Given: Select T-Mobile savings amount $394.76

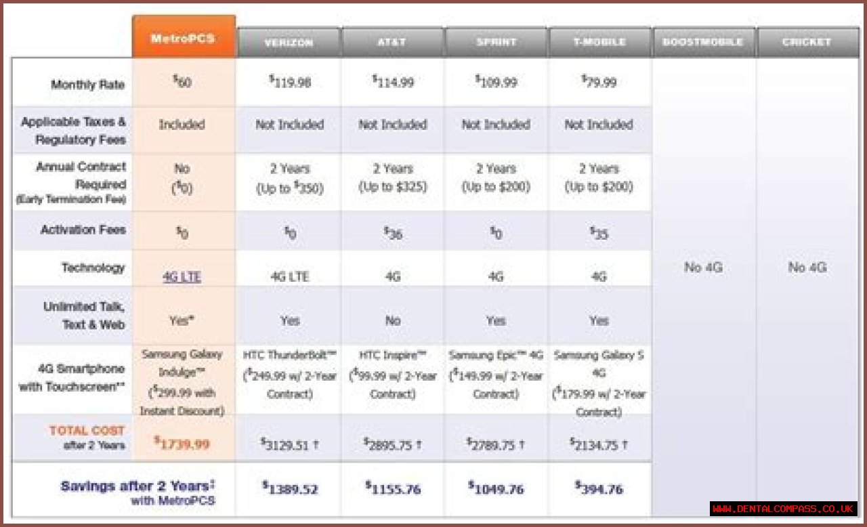Looking at the screenshot, I should (x=599, y=488).
